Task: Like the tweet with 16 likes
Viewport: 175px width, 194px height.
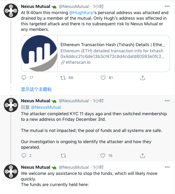Action: (103, 155)
